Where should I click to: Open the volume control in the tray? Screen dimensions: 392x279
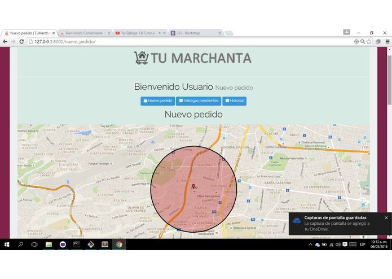pos(338,245)
